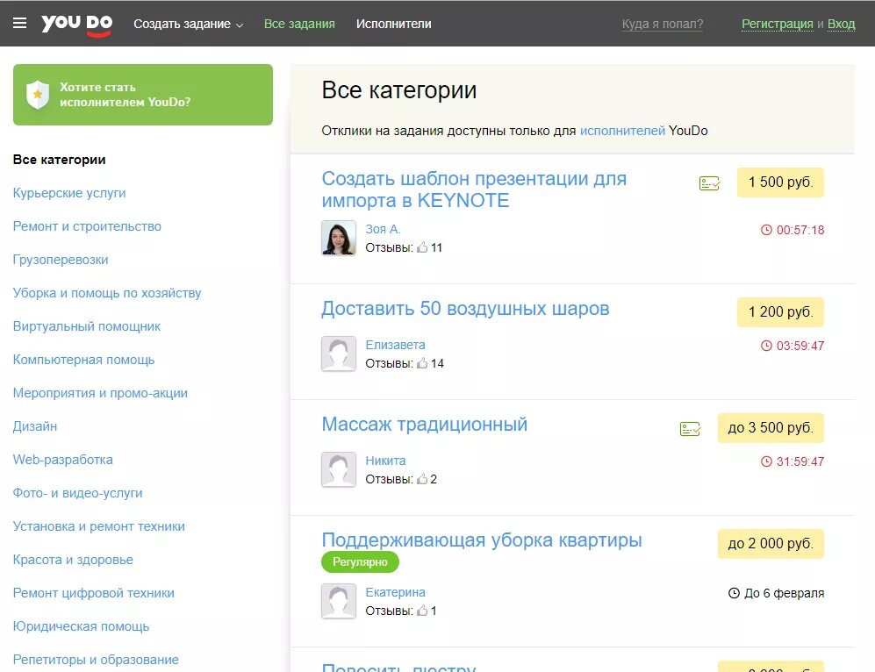
Task: Expand the Создать задание dropdown
Action: click(188, 24)
